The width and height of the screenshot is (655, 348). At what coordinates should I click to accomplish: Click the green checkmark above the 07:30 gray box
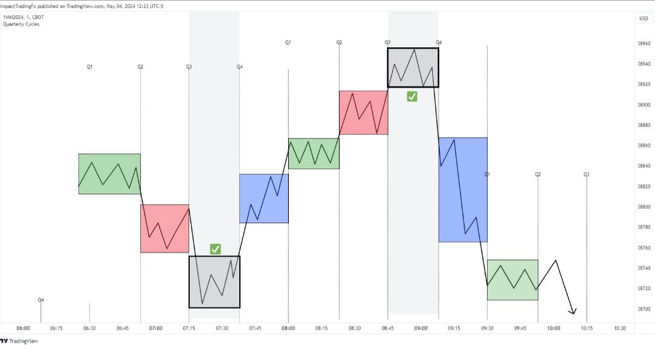[x=215, y=248]
